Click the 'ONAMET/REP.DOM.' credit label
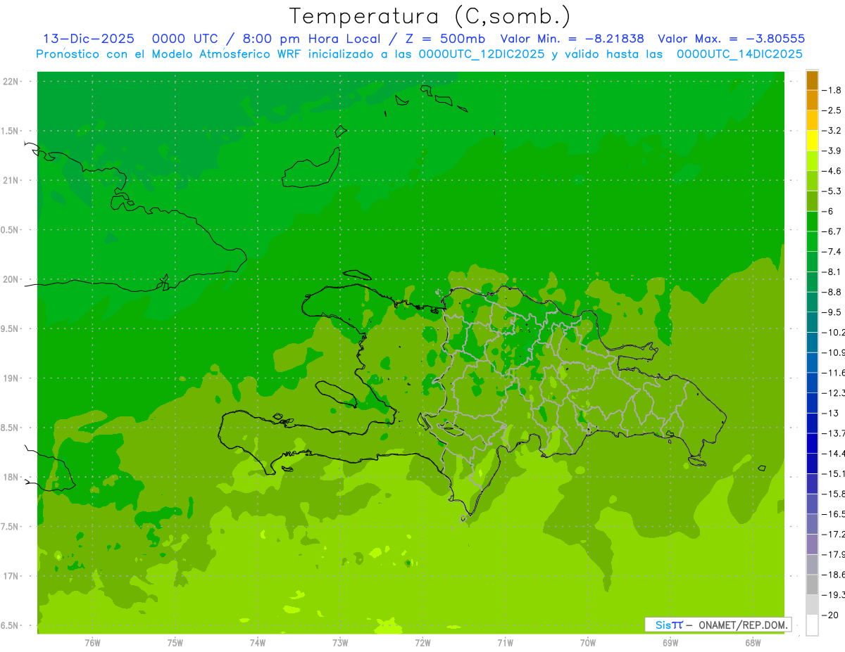 pyautogui.click(x=742, y=625)
